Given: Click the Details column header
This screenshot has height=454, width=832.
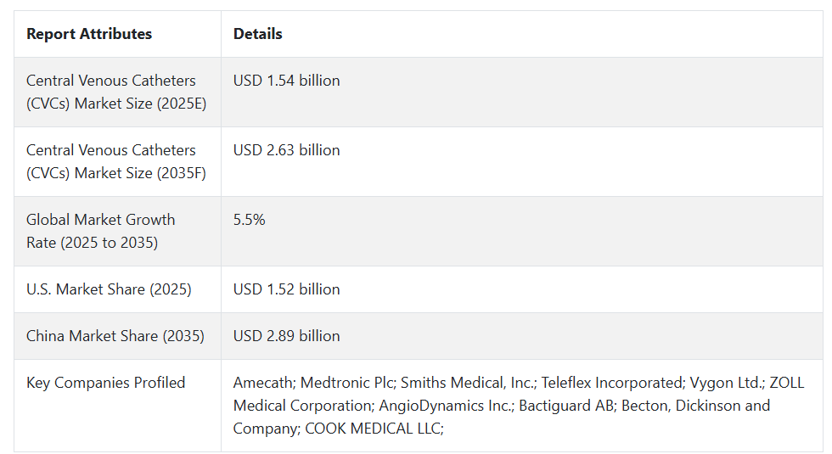Looking at the screenshot, I should point(258,34).
